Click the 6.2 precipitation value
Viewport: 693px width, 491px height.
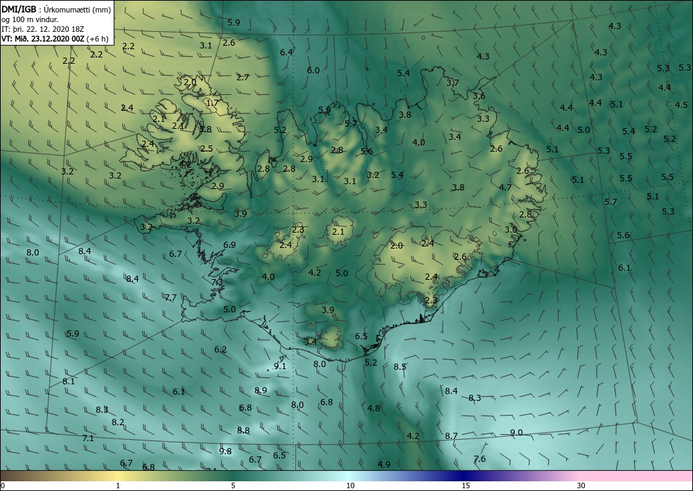[x=220, y=349]
